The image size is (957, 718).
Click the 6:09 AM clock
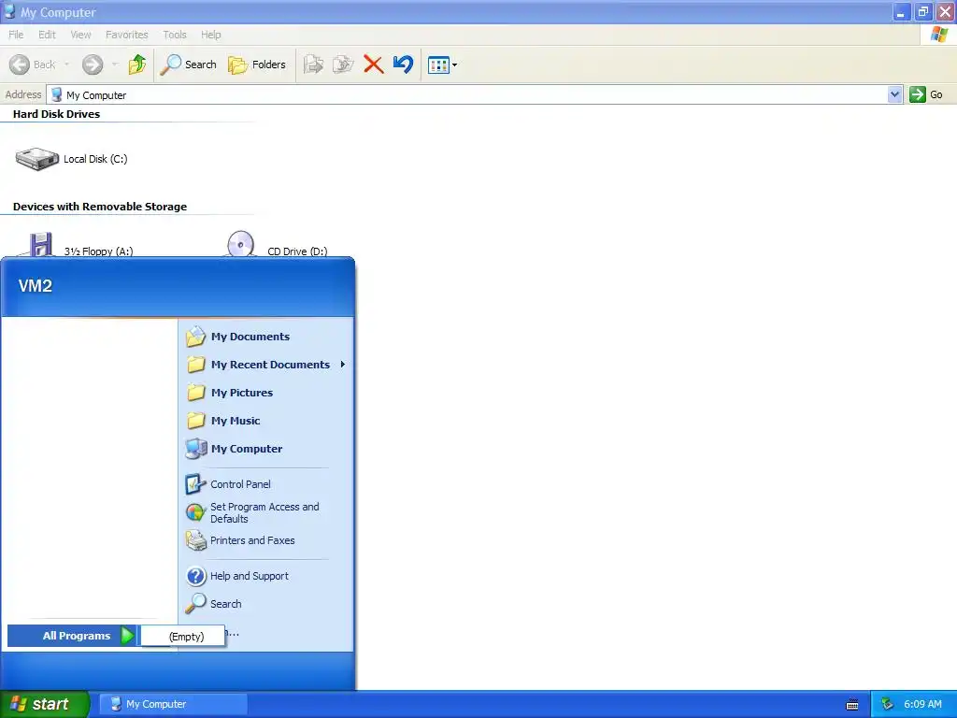pyautogui.click(x=922, y=704)
